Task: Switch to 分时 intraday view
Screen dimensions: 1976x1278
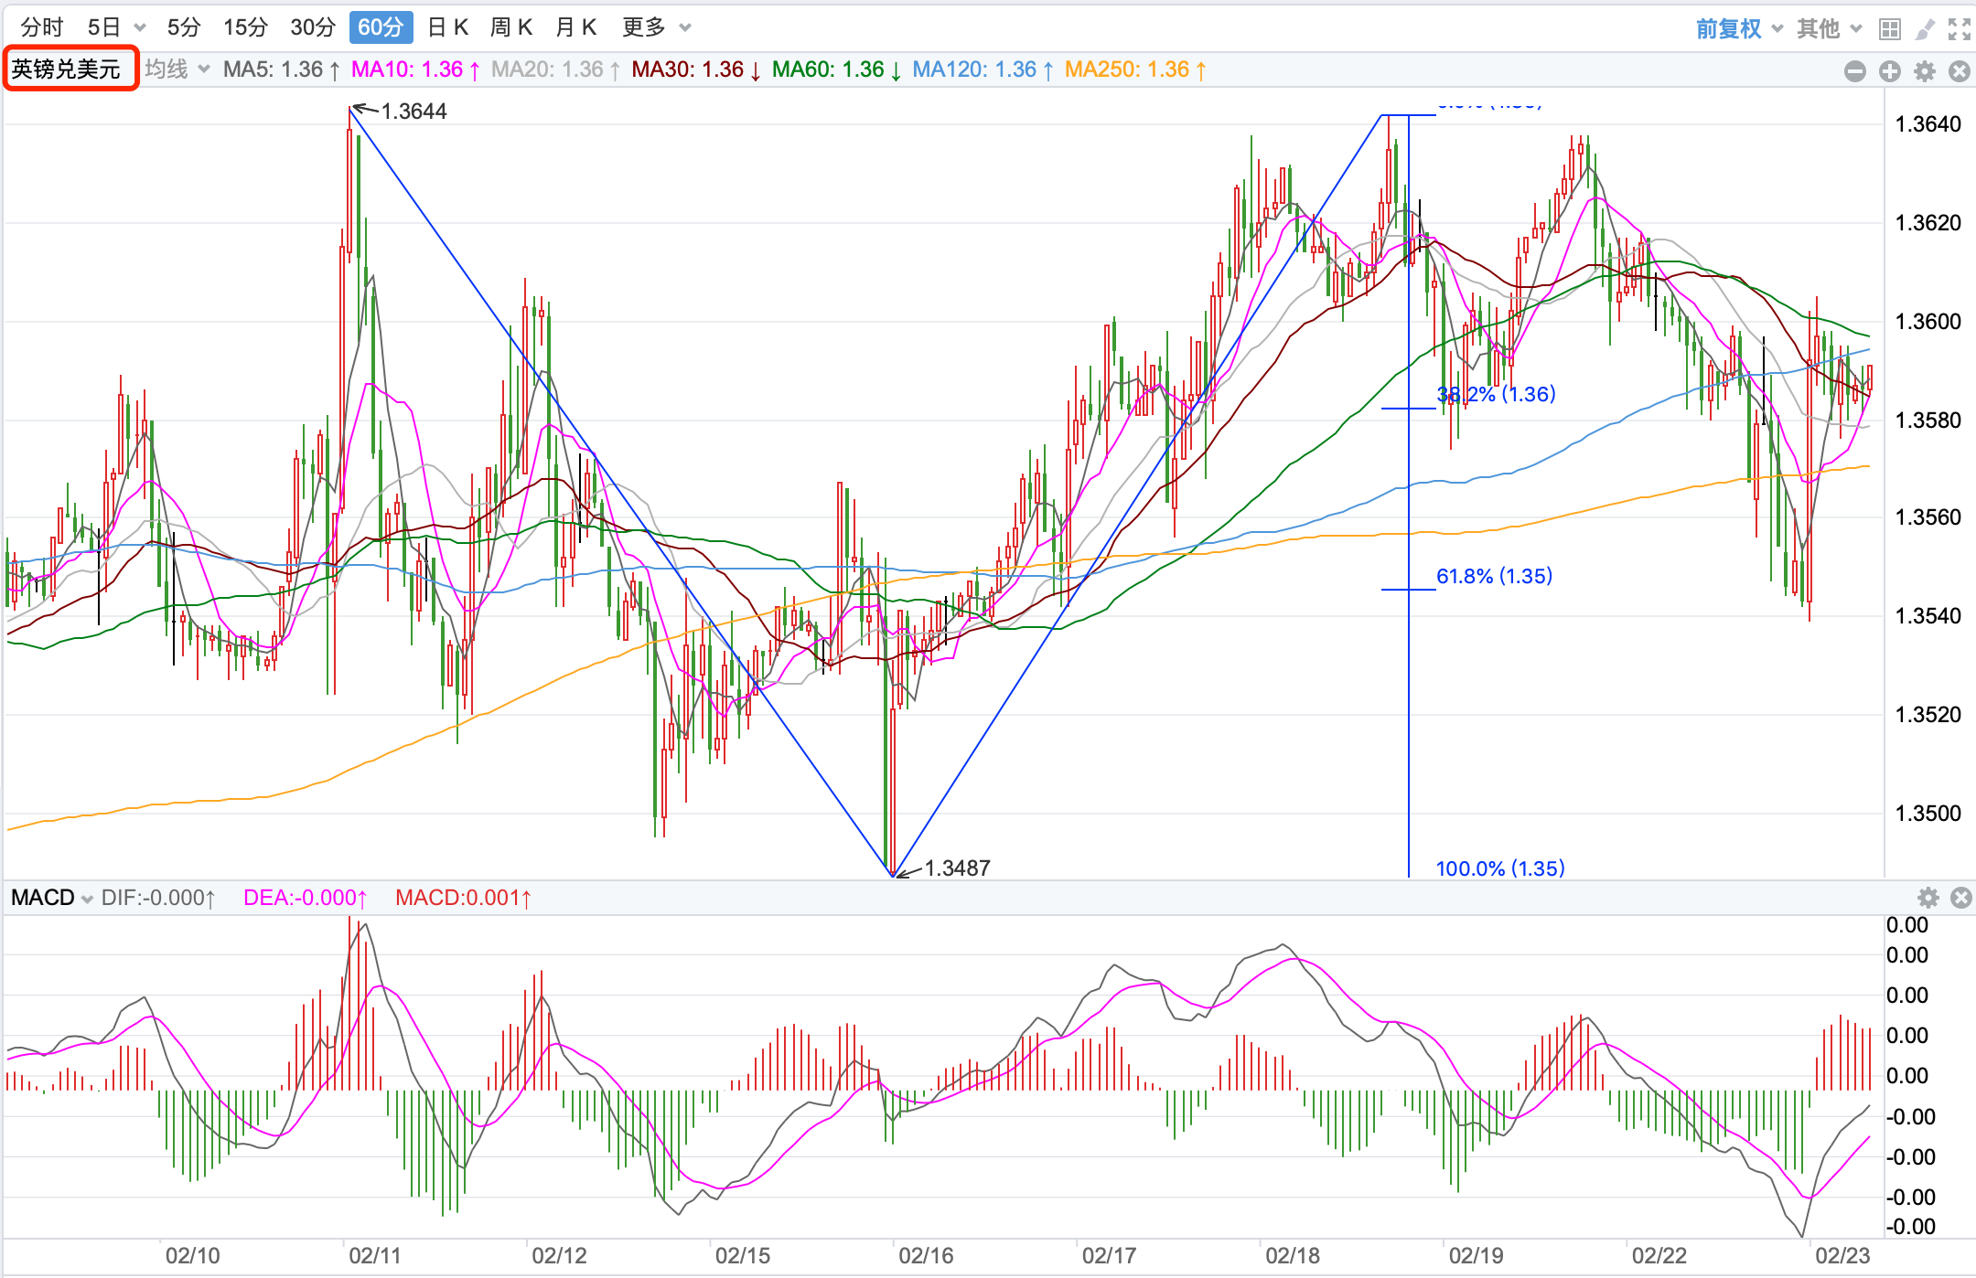Action: pos(42,27)
